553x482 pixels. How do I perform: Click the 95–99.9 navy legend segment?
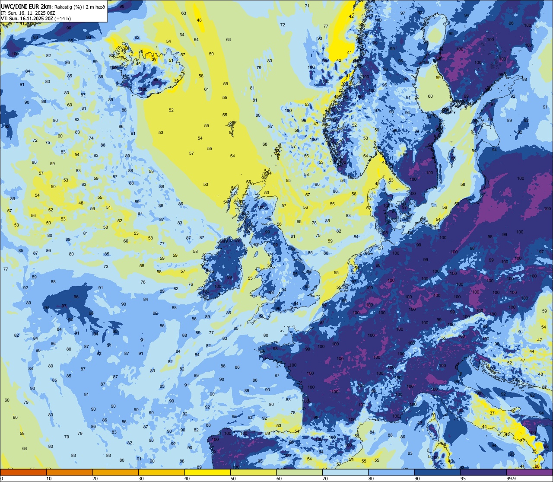point(483,472)
